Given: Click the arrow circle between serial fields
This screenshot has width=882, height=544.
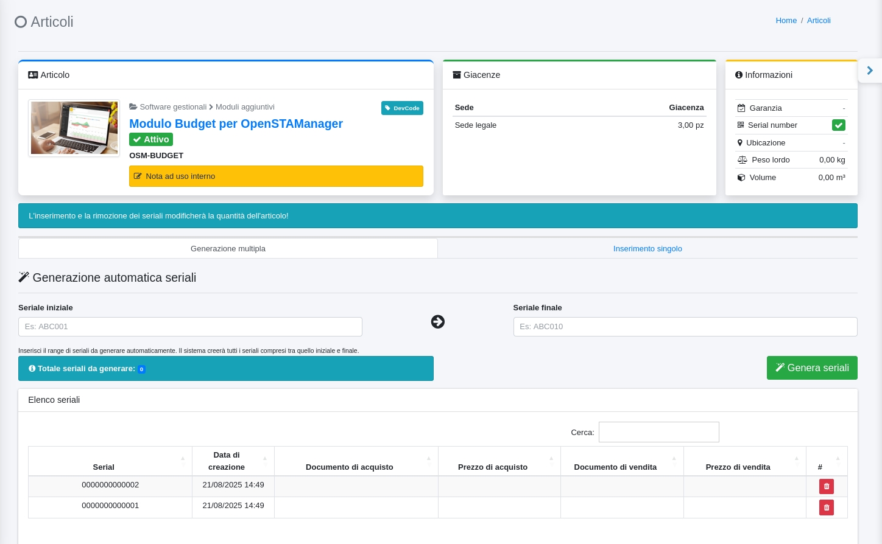Looking at the screenshot, I should point(437,322).
